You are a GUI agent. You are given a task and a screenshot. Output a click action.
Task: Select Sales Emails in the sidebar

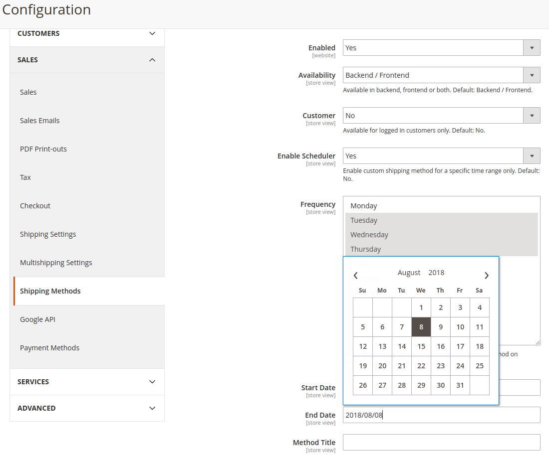click(x=39, y=121)
